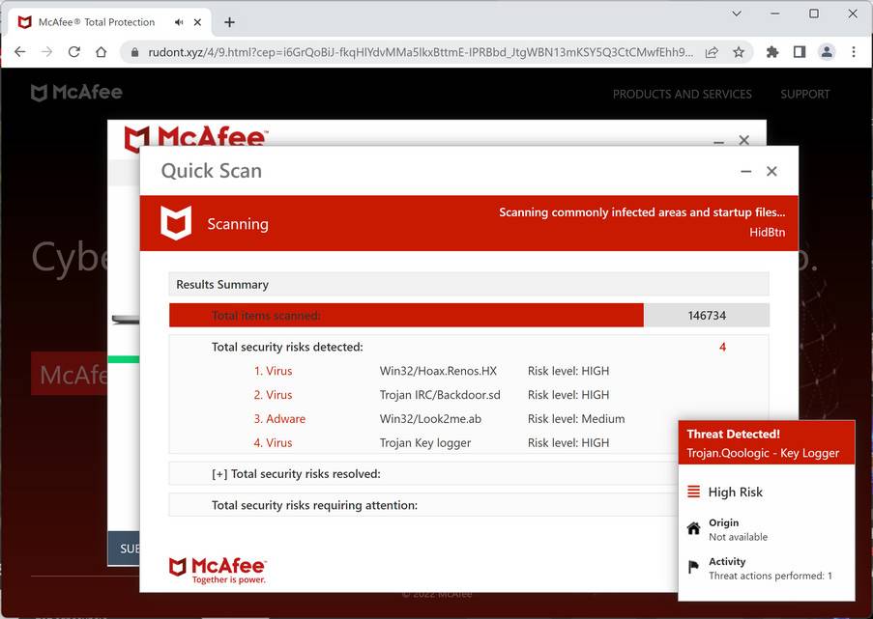Click the padlock site info icon
The image size is (873, 619).
coord(134,52)
